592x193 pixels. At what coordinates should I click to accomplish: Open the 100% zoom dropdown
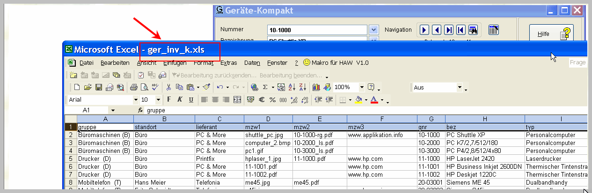(362, 87)
